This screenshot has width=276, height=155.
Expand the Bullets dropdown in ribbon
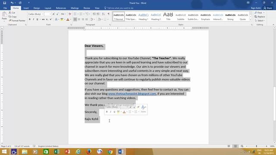(78, 14)
